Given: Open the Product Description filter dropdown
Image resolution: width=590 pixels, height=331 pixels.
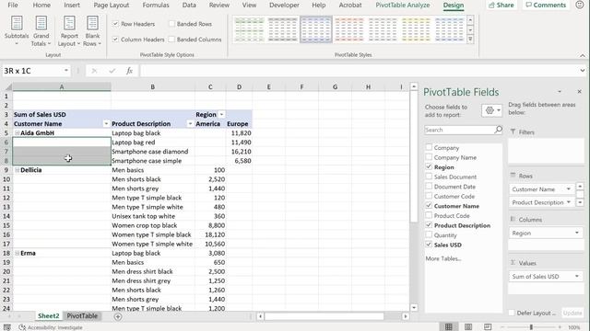Looking at the screenshot, I should pos(190,124).
